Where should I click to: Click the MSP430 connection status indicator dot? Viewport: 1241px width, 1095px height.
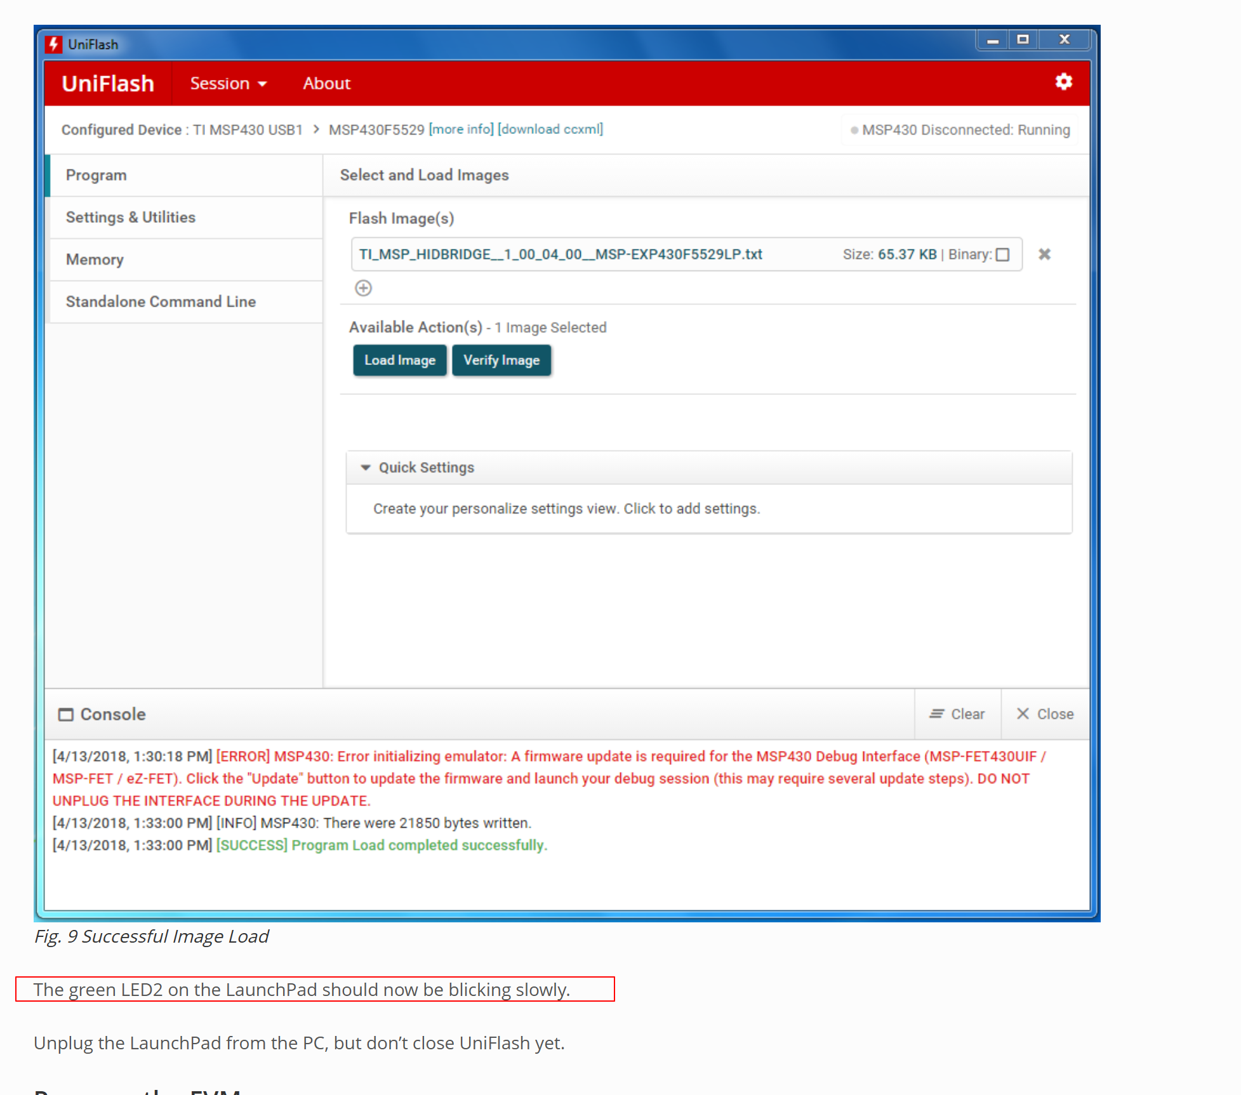pos(854,130)
